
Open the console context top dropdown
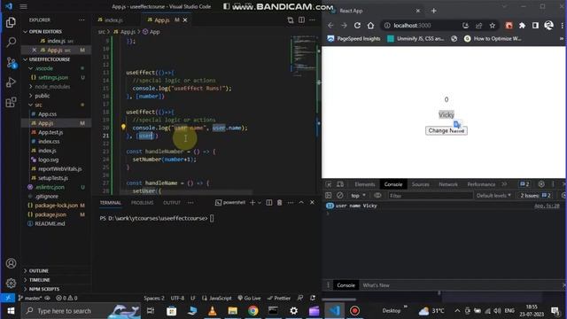[358, 195]
